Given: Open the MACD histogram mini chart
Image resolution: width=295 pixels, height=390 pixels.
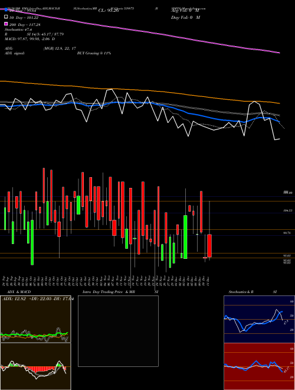Looking at the screenshot, I should pyautogui.click(x=35, y=366).
